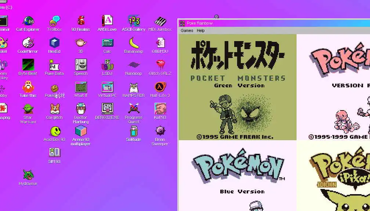
Task: Click the Poke Rainbow window title icon
Action: pyautogui.click(x=182, y=23)
